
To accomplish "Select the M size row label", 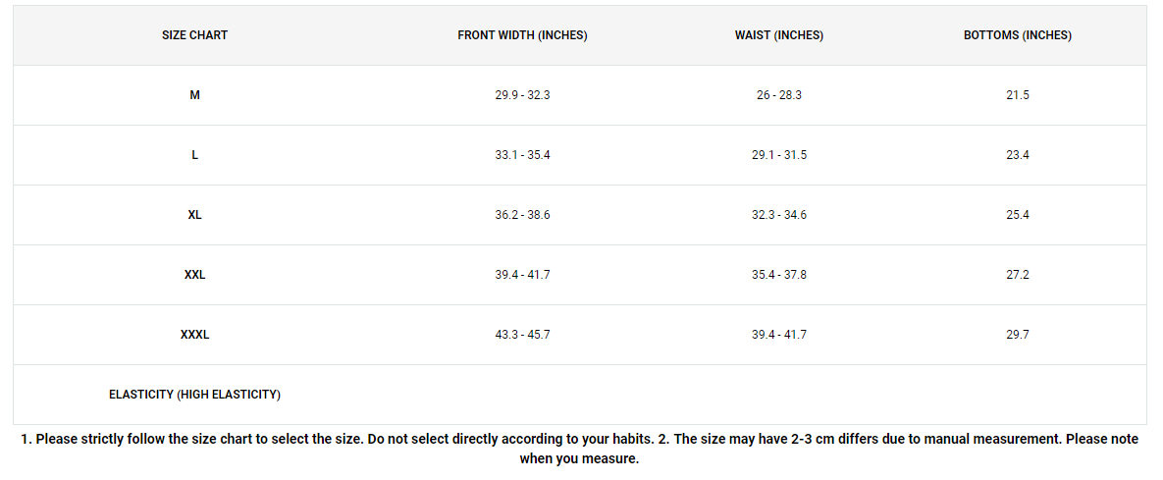I will tap(194, 95).
